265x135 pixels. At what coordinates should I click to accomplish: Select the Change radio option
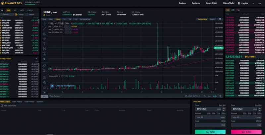click(x=16, y=15)
